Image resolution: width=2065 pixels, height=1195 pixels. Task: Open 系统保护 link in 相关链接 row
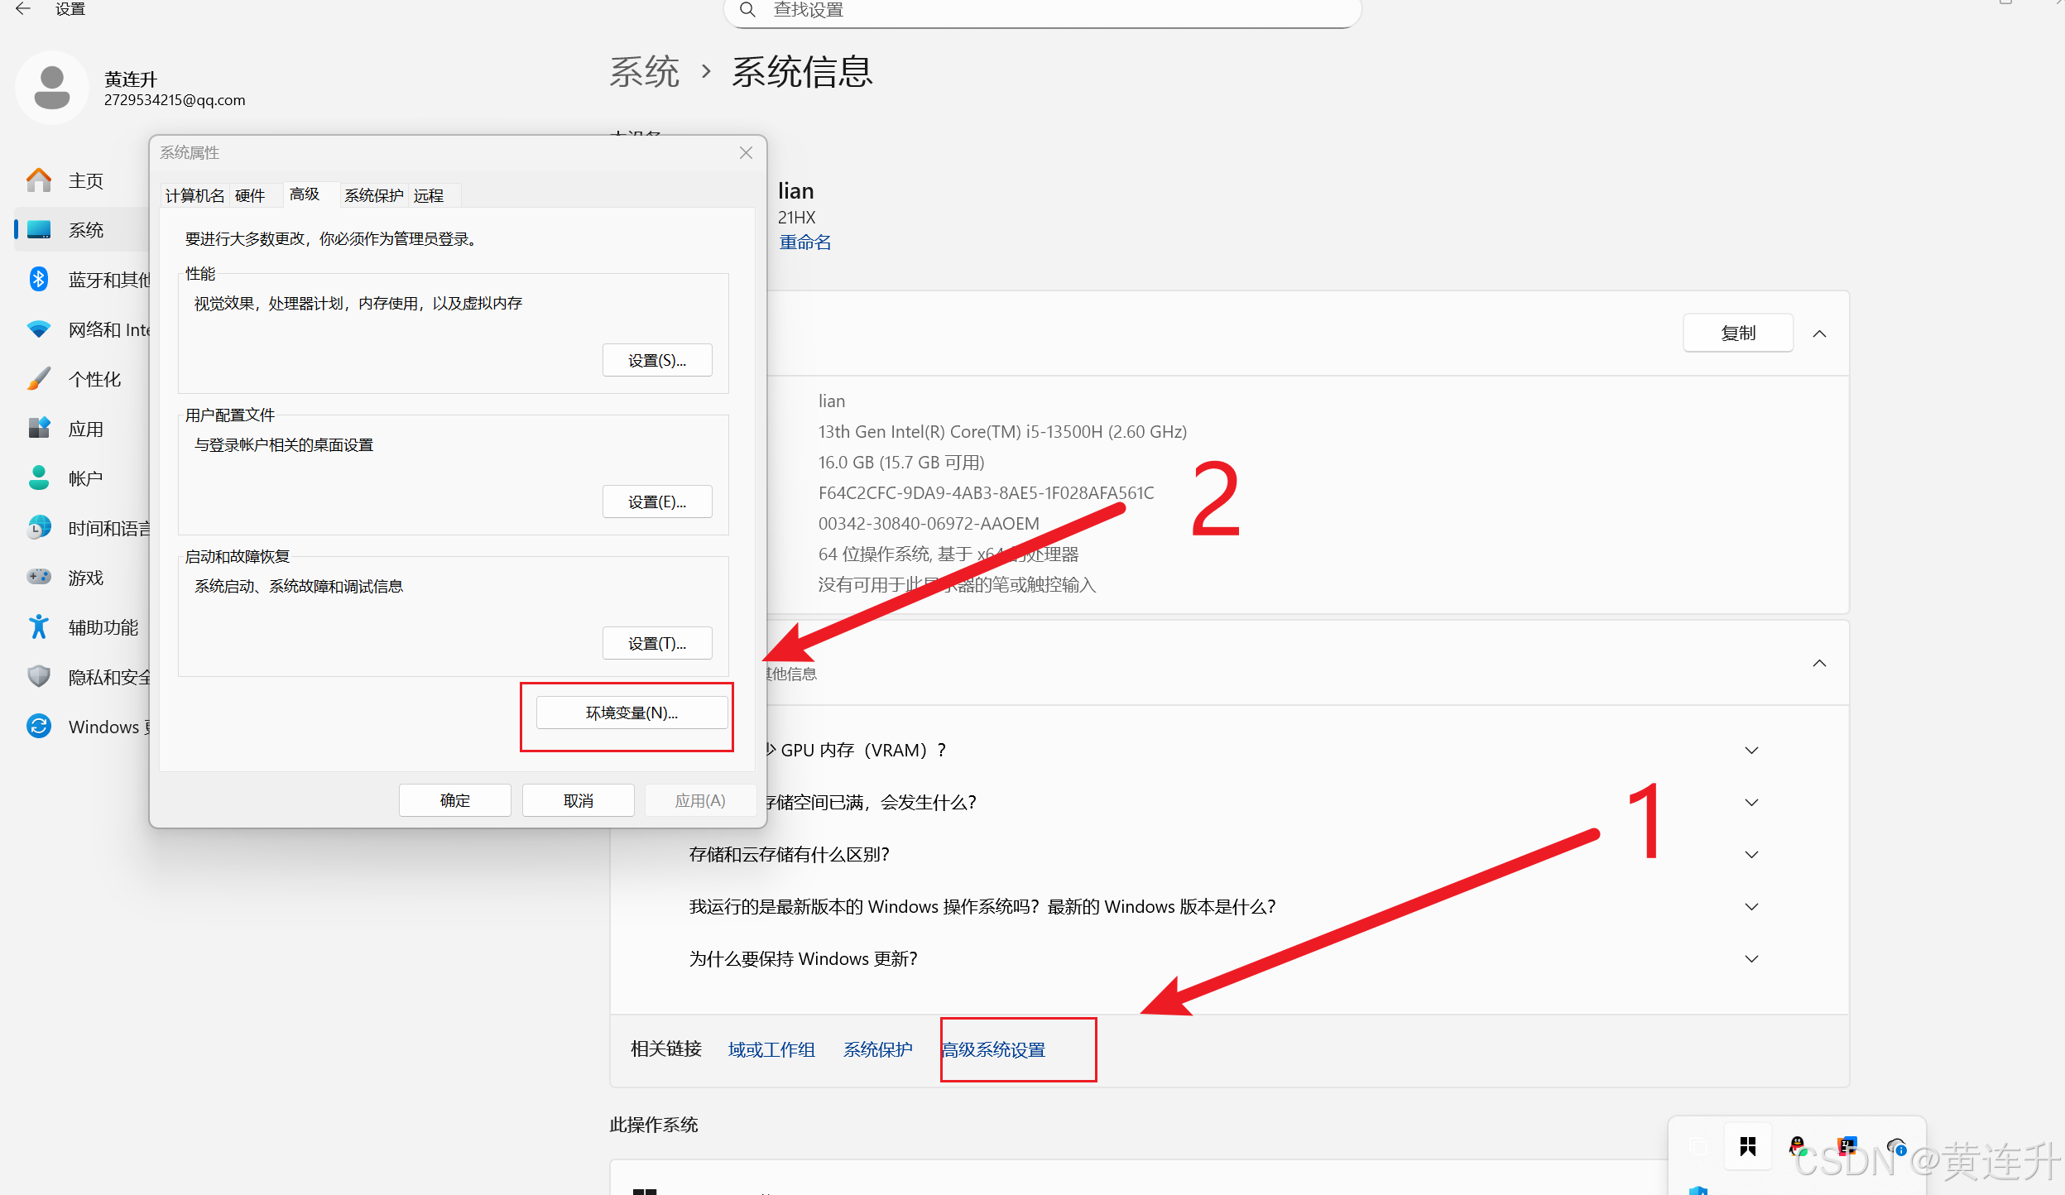[878, 1049]
